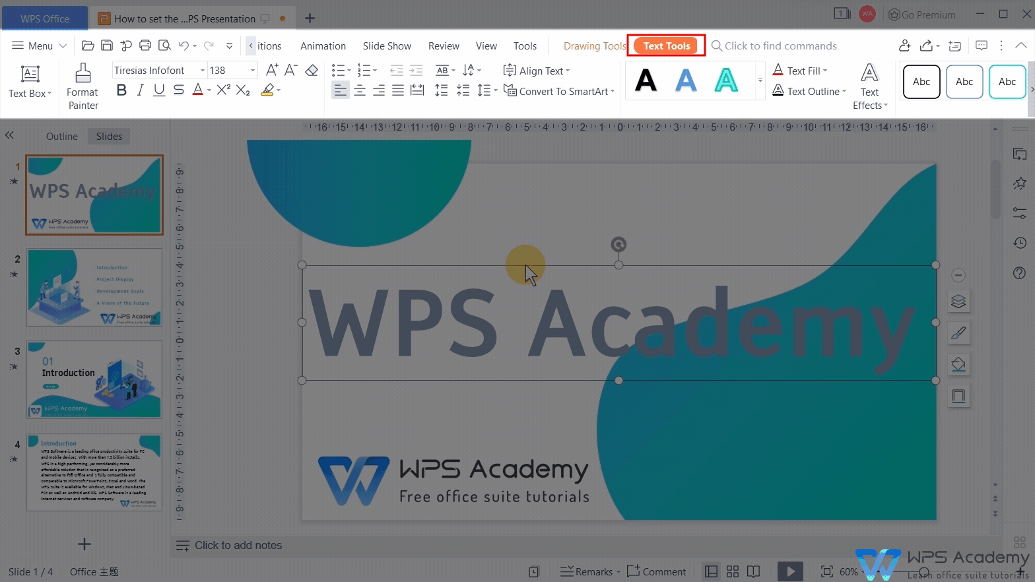Increase font size with A+ icon
This screenshot has width=1035, height=582.
(x=272, y=70)
